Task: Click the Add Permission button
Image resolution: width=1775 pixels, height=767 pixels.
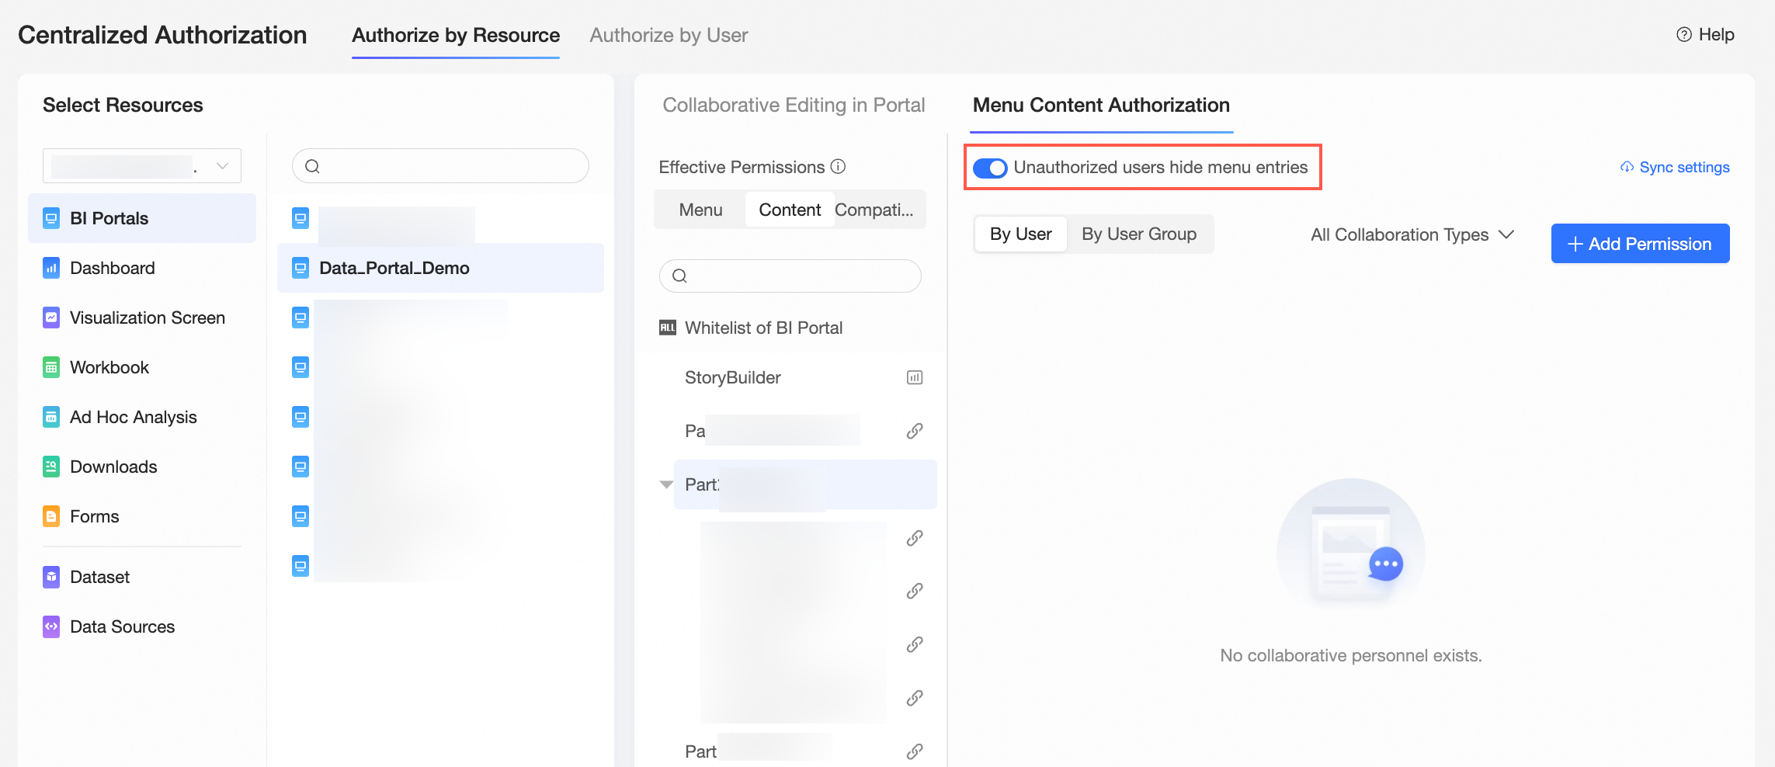Action: tap(1640, 244)
